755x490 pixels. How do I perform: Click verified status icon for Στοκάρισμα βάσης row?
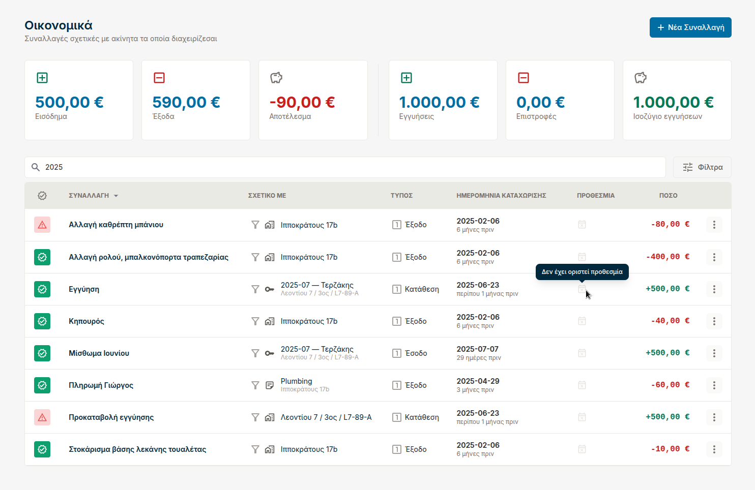coord(42,449)
